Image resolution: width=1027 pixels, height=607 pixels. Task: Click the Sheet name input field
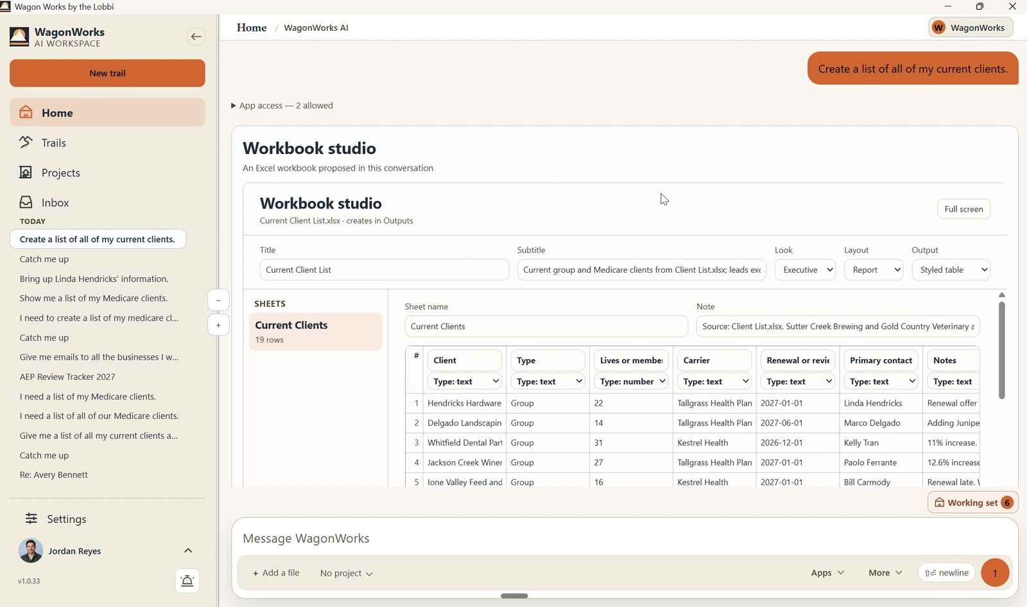tap(546, 326)
